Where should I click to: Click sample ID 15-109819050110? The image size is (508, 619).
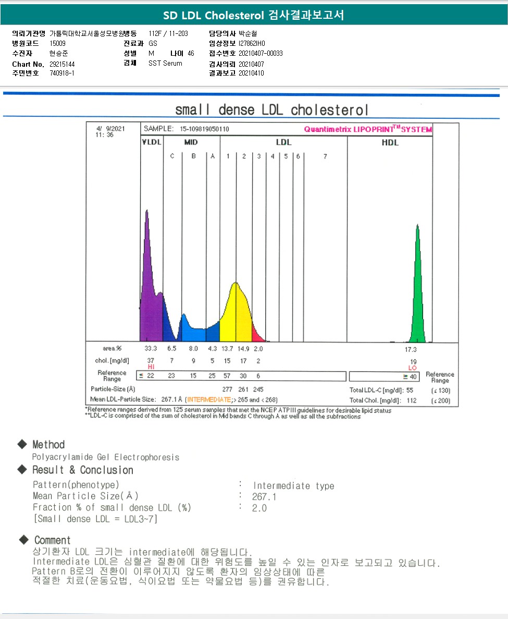point(204,129)
